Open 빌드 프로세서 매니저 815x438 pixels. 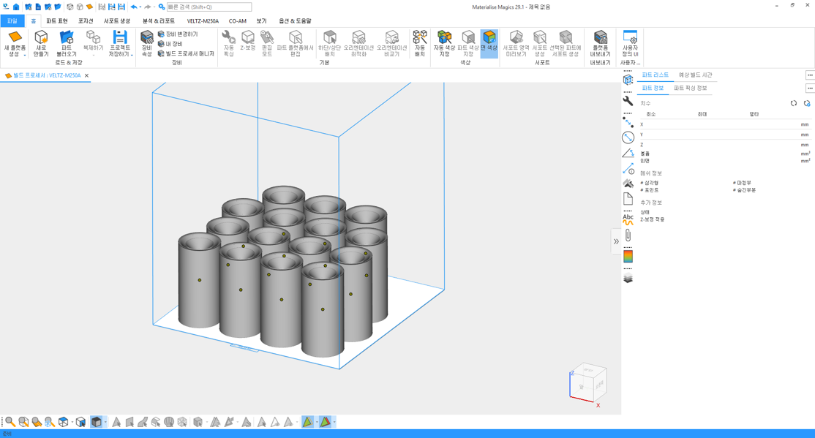tap(186, 53)
